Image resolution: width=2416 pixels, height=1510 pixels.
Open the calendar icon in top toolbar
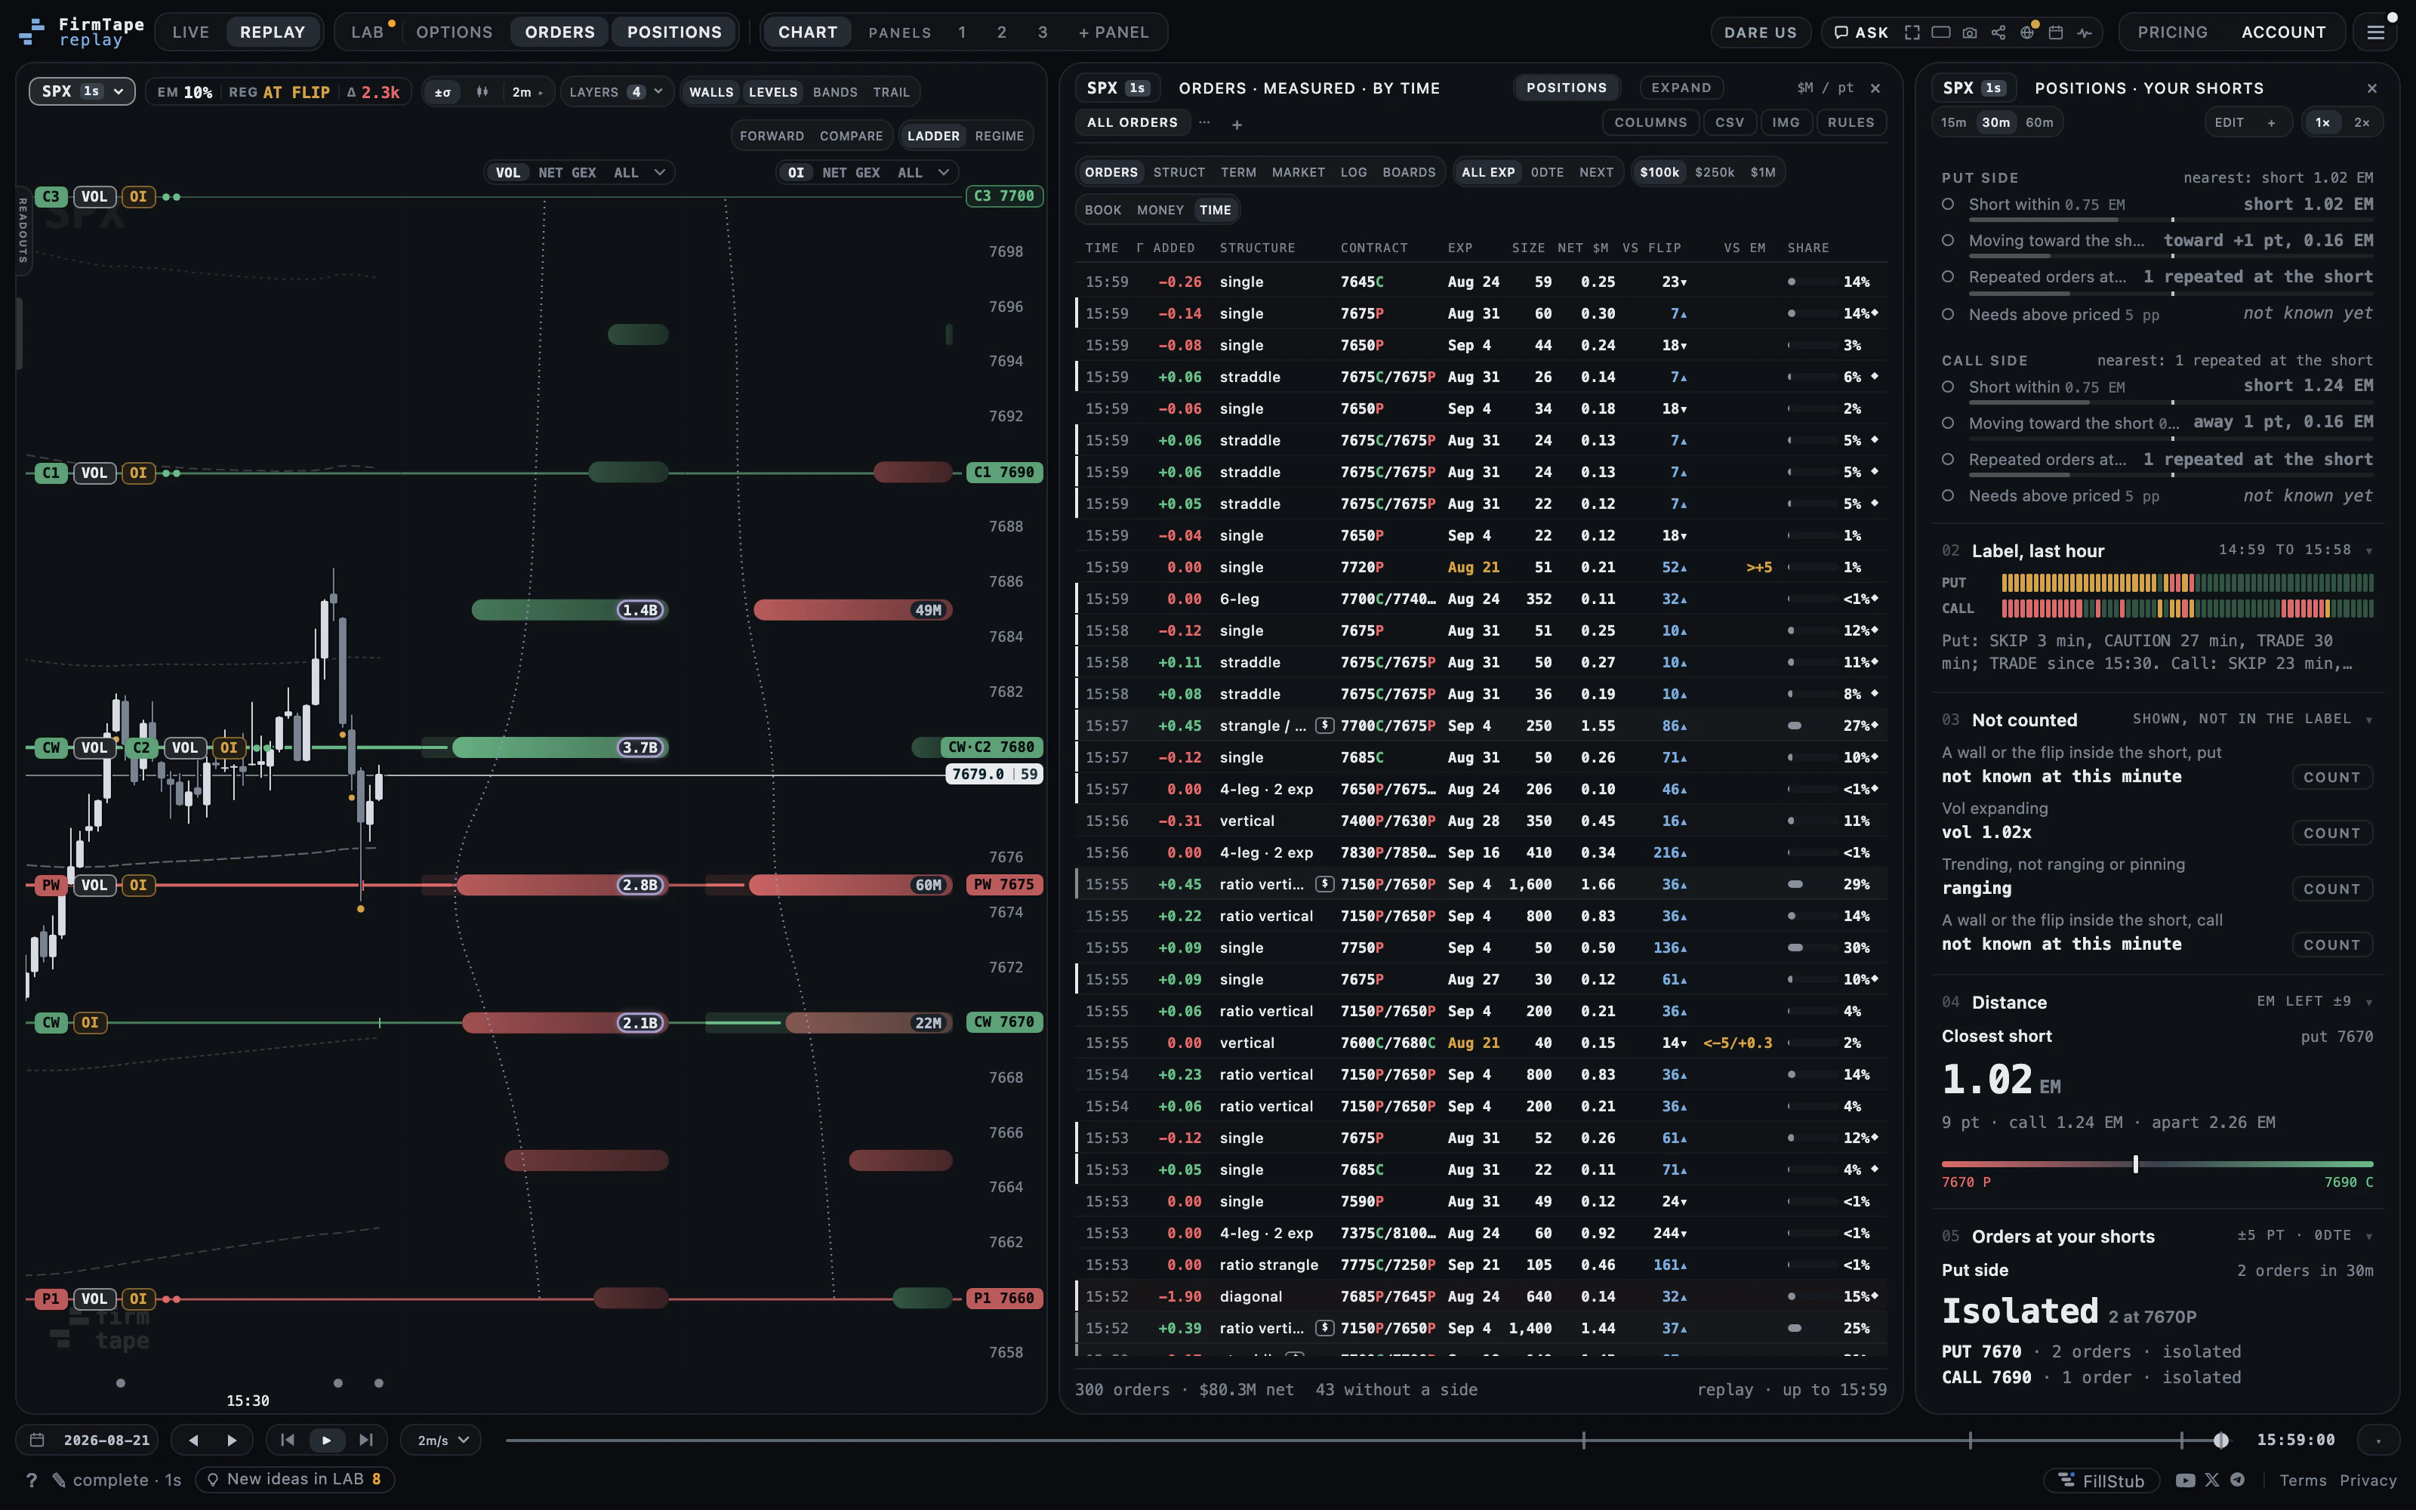(2056, 32)
